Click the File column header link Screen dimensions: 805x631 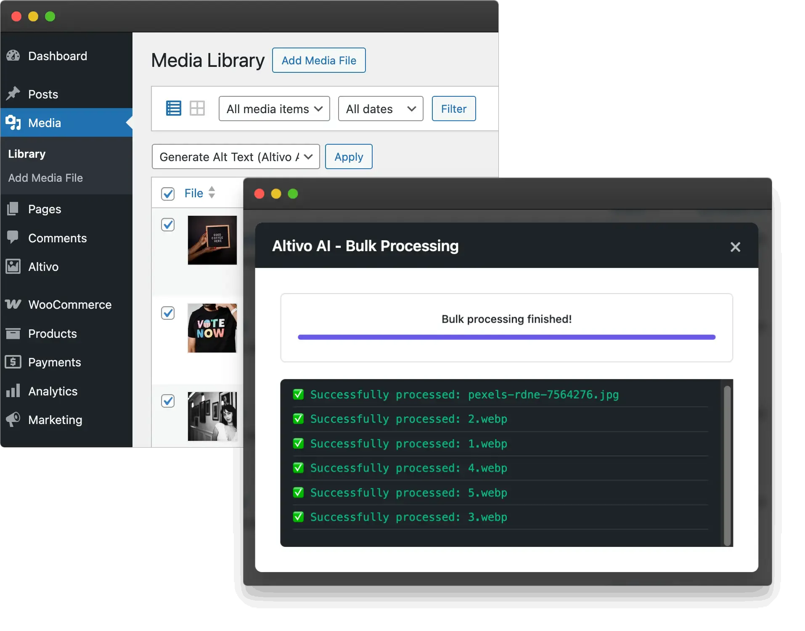[193, 193]
